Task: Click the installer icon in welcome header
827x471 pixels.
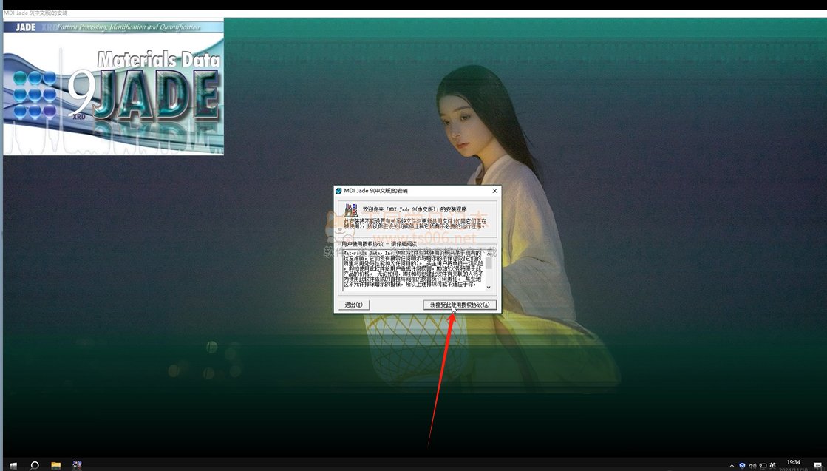Action: [351, 211]
